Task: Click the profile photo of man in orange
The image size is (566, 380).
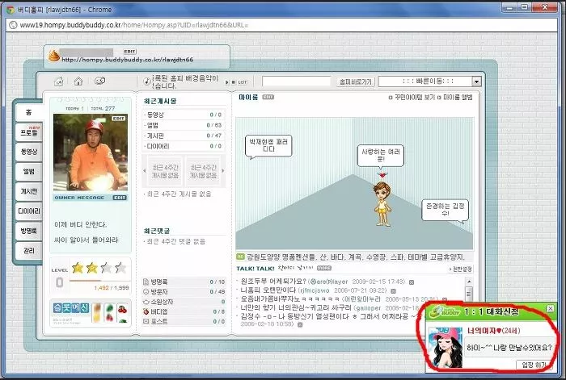Action: [x=91, y=152]
